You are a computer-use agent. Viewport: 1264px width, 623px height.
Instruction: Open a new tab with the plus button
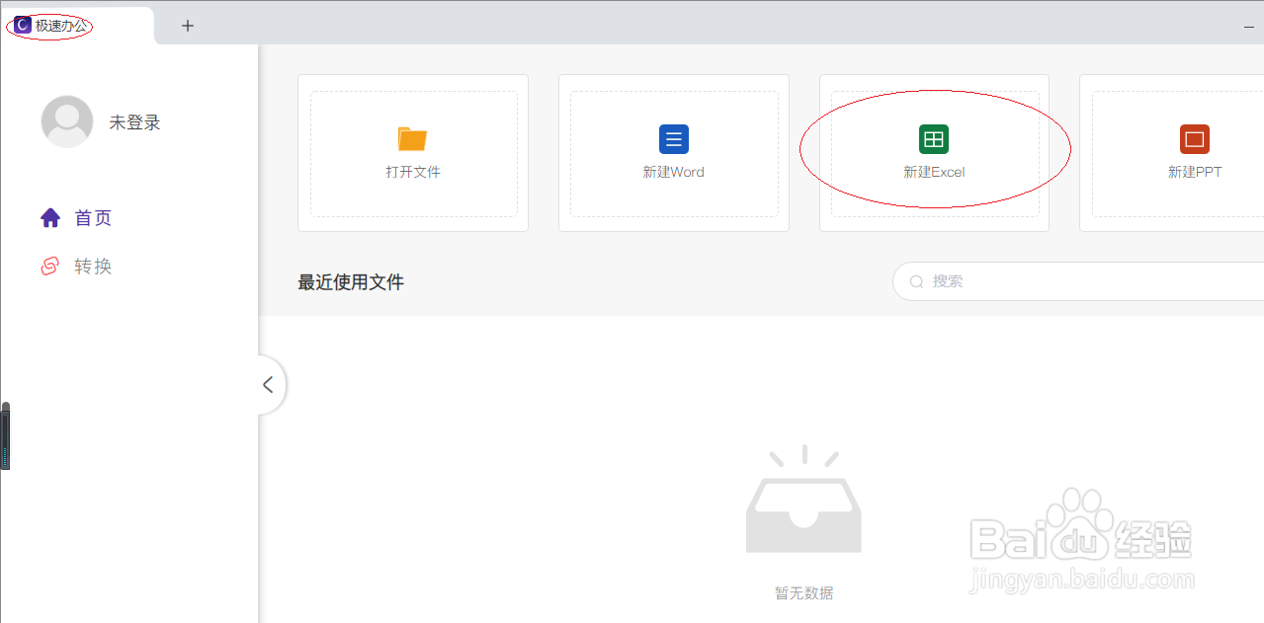click(187, 26)
